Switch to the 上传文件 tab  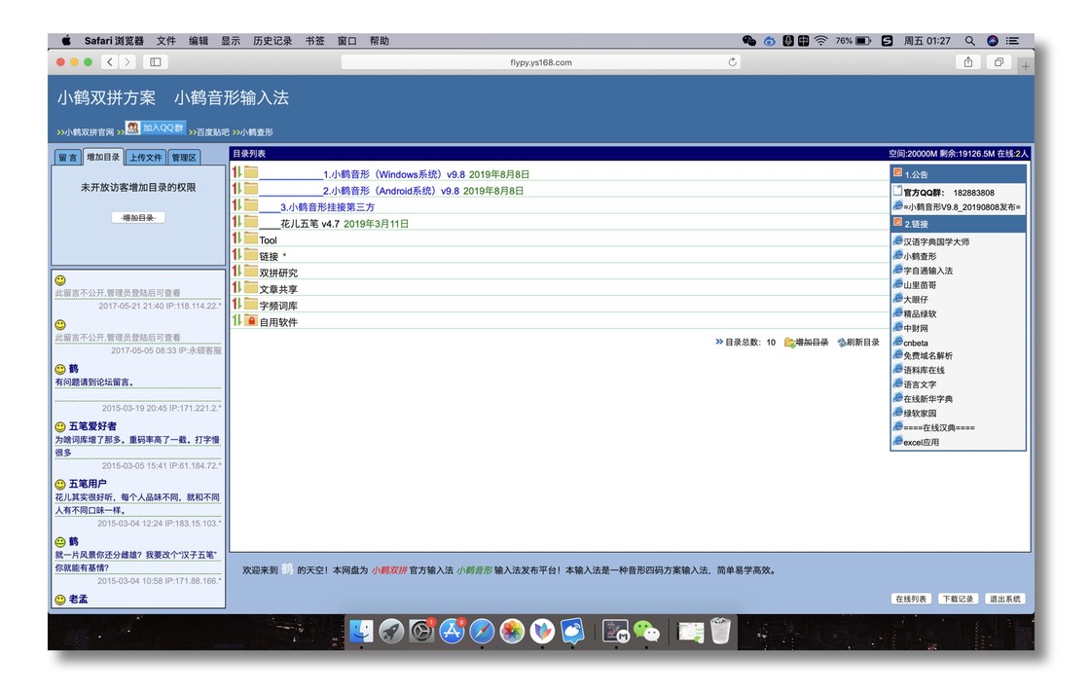coord(145,157)
